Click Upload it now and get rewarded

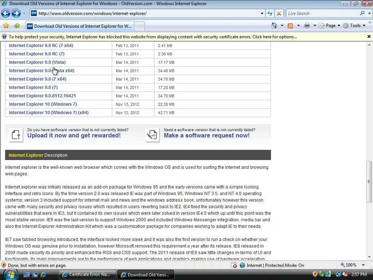point(74,136)
